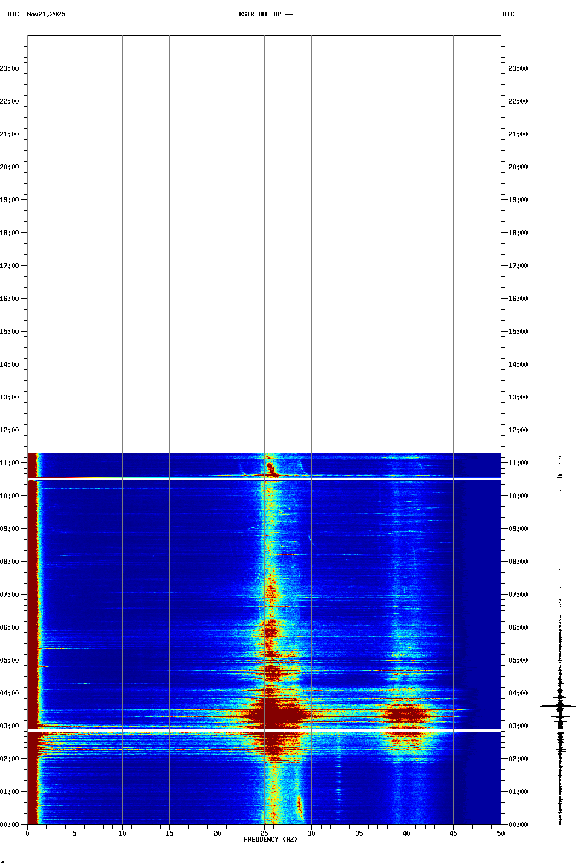Click the white data gap line near 10:30

(264, 479)
